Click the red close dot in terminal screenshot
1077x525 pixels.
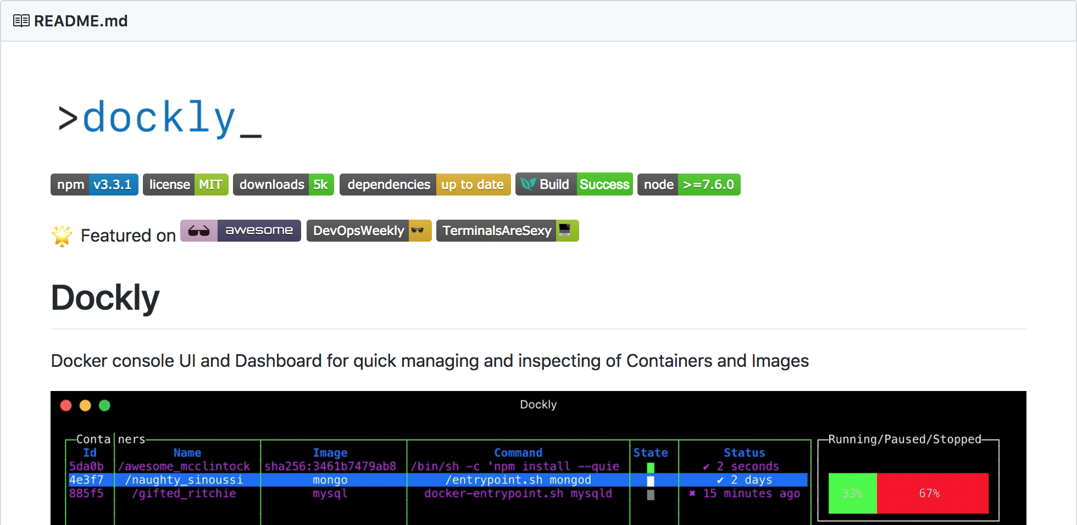[x=66, y=405]
